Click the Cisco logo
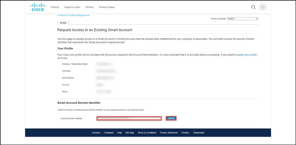This screenshot has height=145, width=296. (x=37, y=7)
